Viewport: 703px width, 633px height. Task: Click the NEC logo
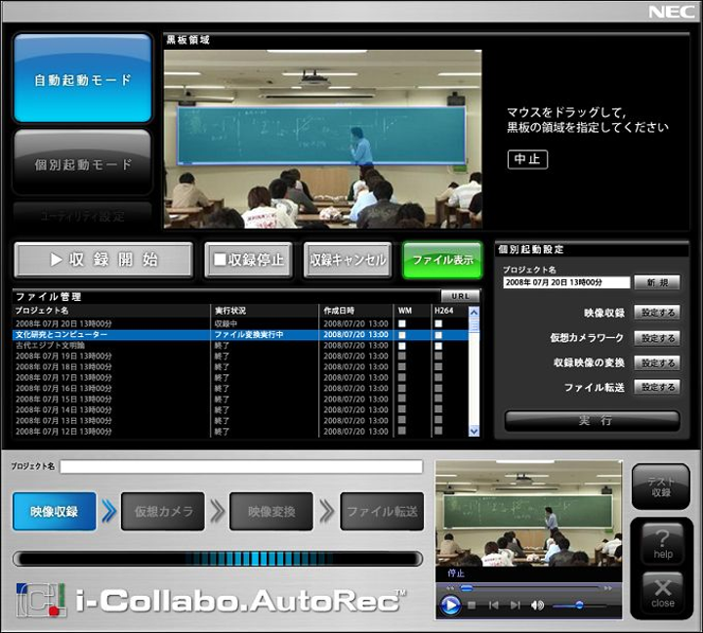[x=673, y=12]
